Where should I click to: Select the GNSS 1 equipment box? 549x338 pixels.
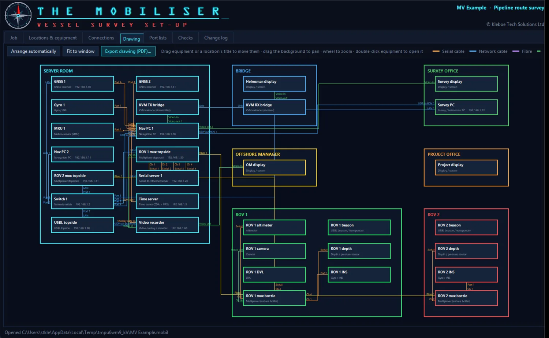(x=82, y=84)
